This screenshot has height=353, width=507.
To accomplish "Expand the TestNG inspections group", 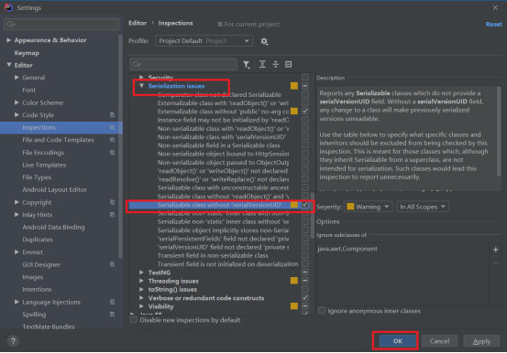I will [141, 273].
